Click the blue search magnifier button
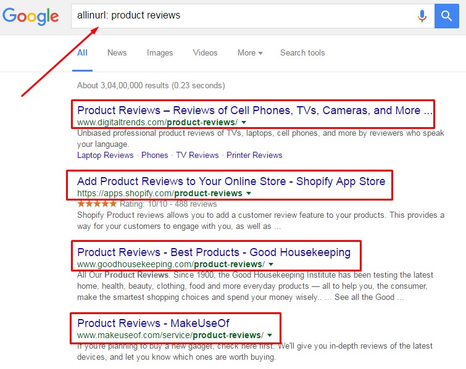The height and width of the screenshot is (369, 466). 446,15
